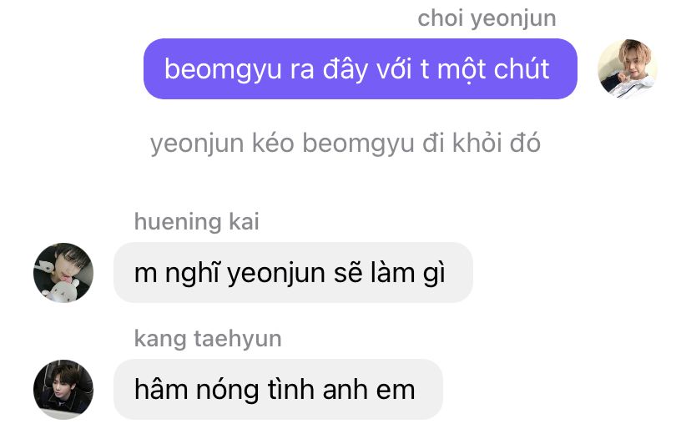
Task: Tap huening kai's round avatar
Action: 63,273
